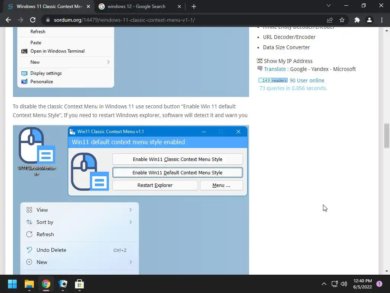Screen dimensions: 390x293
Task: Select Sort by in the context menu
Action: tap(79, 222)
